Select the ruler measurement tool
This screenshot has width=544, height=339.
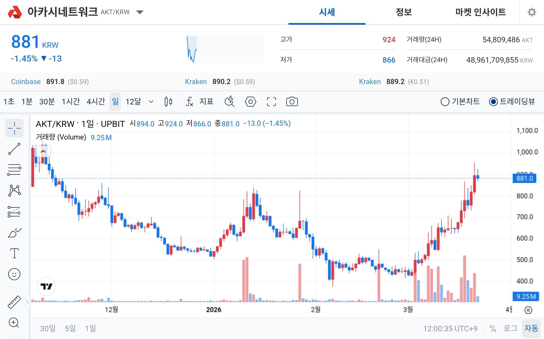tap(14, 301)
